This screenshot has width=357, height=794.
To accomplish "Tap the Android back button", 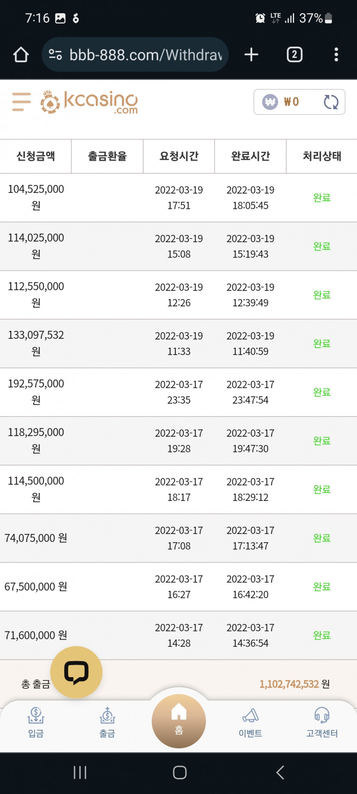I will point(280,773).
